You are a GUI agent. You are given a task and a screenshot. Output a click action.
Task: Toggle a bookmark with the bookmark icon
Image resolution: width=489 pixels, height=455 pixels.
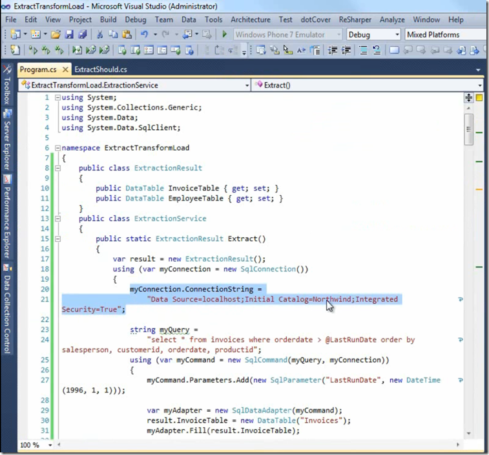pos(394,50)
